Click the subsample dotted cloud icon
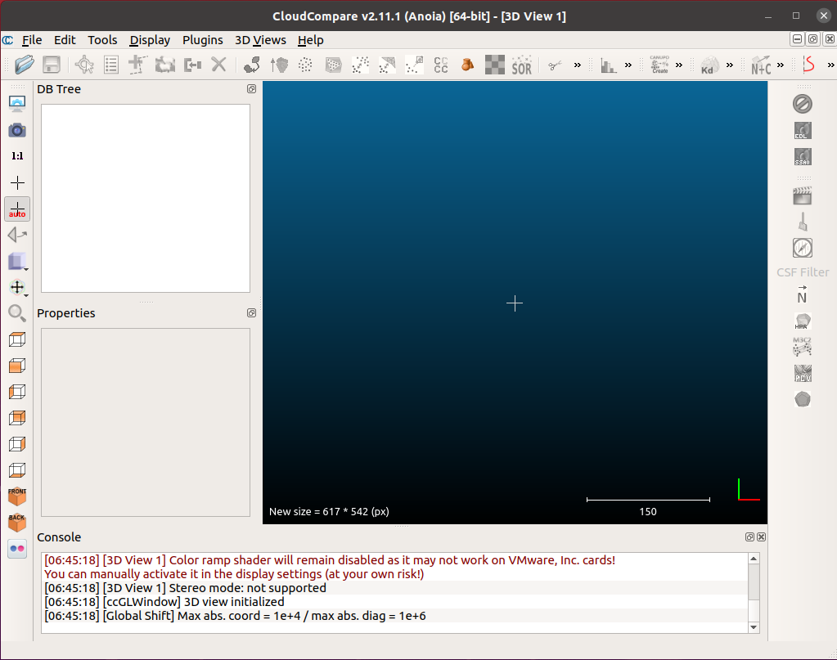The width and height of the screenshot is (837, 660). tap(305, 65)
